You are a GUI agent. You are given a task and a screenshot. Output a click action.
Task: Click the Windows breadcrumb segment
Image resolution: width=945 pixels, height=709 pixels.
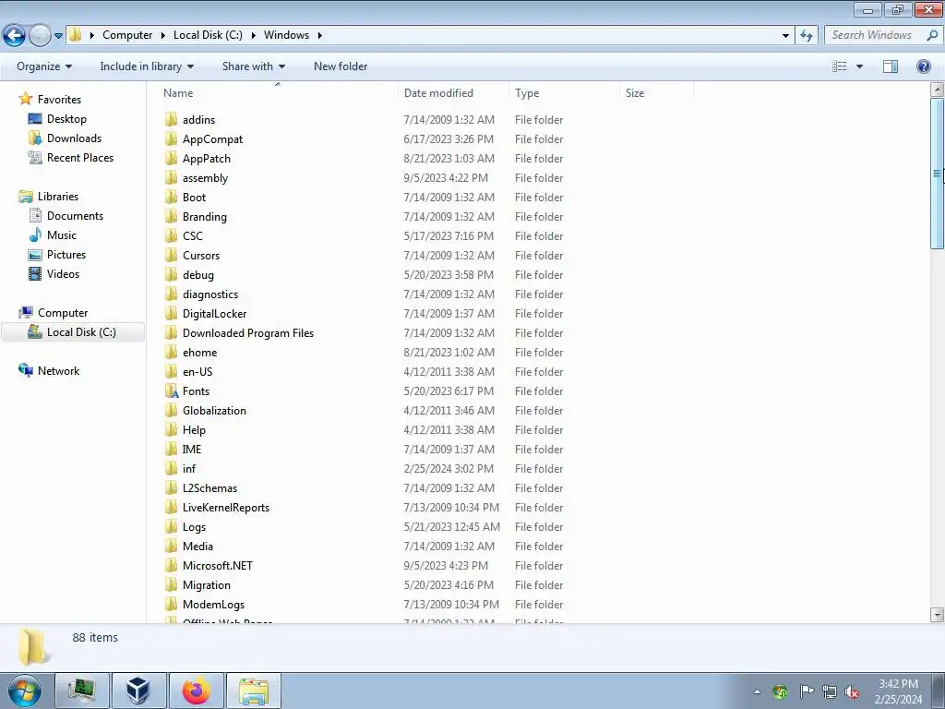click(286, 35)
